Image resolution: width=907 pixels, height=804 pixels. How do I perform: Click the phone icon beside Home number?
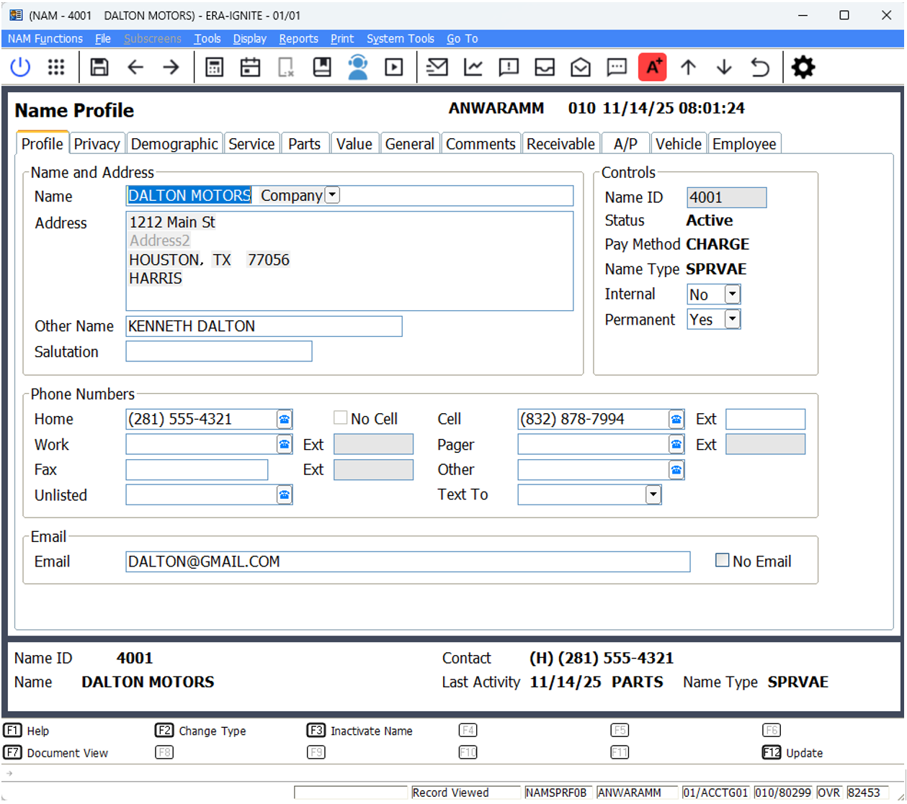285,418
